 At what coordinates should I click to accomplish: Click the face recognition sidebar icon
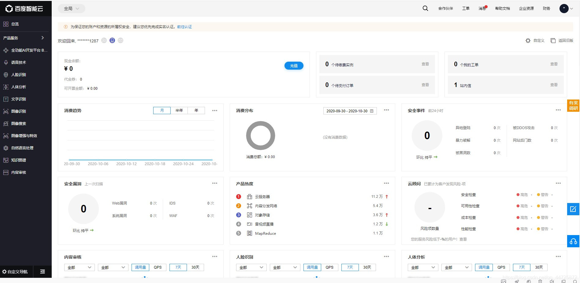[x=6, y=74]
